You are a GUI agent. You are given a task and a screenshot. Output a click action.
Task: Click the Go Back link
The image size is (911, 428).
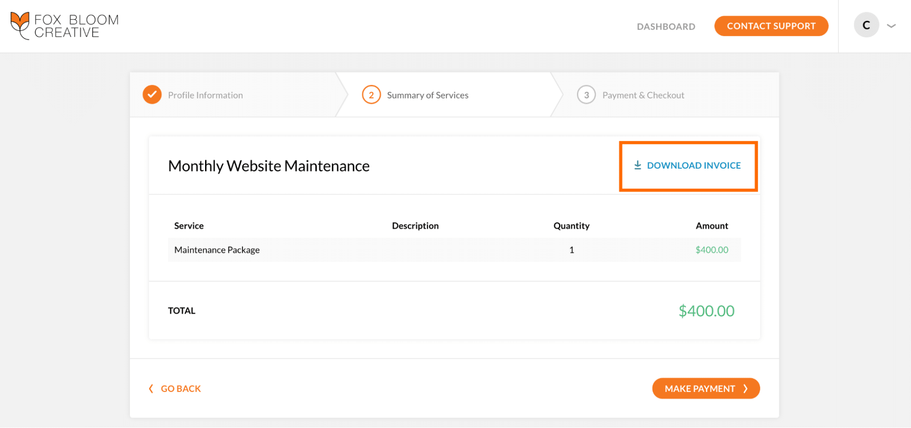[180, 389]
